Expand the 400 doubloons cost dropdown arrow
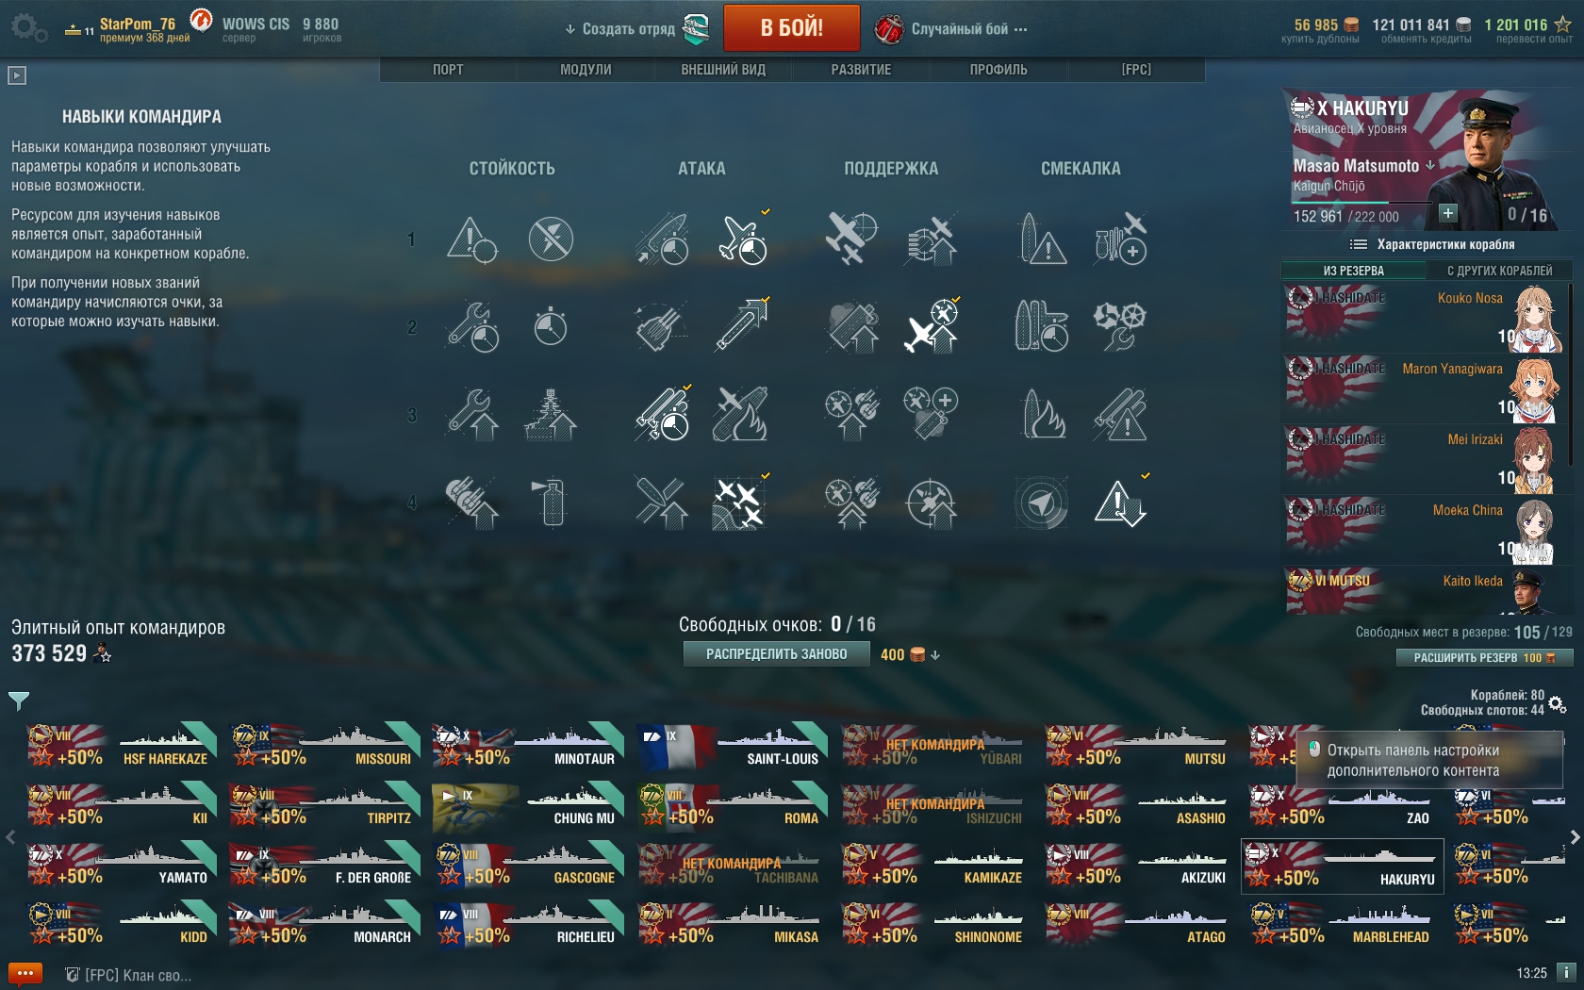Image resolution: width=1584 pixels, height=990 pixels. (x=935, y=654)
